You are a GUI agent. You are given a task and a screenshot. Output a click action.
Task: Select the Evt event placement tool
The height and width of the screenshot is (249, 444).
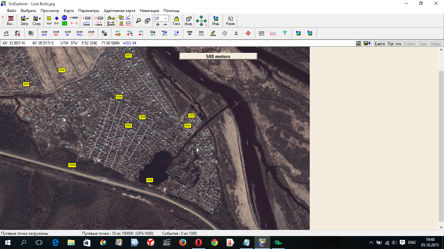pos(57,20)
